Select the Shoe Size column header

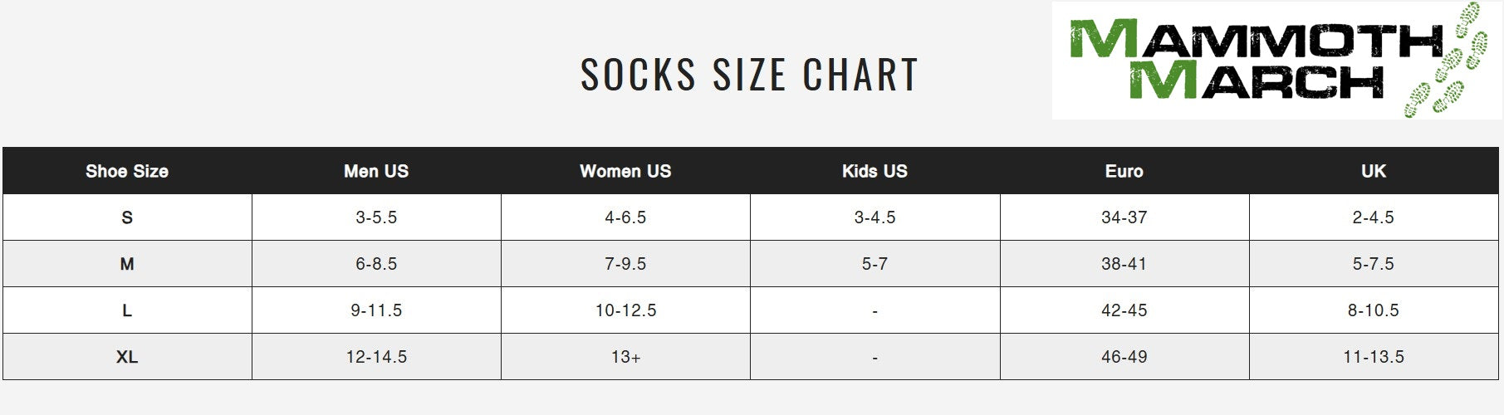coord(127,171)
